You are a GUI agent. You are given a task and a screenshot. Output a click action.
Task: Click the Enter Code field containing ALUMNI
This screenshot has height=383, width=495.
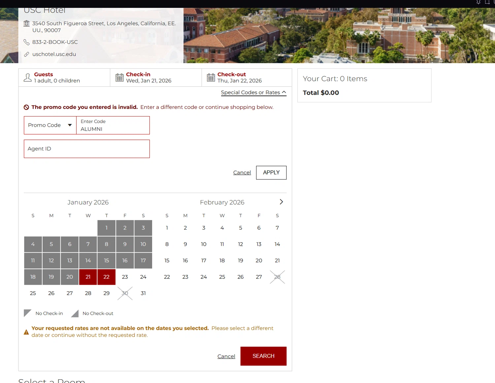pos(113,125)
